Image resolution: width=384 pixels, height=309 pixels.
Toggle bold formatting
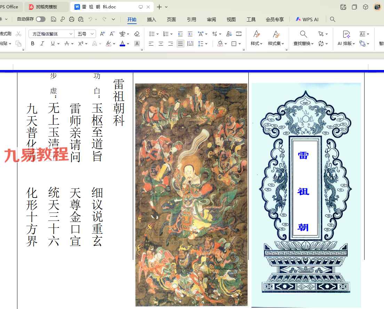(33, 44)
